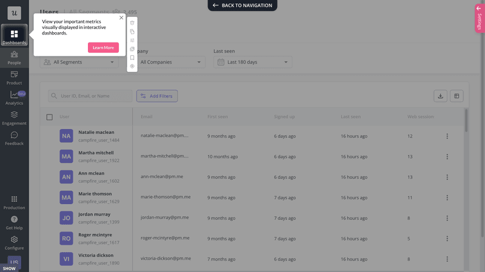Click the Feedback sidebar icon

click(14, 138)
